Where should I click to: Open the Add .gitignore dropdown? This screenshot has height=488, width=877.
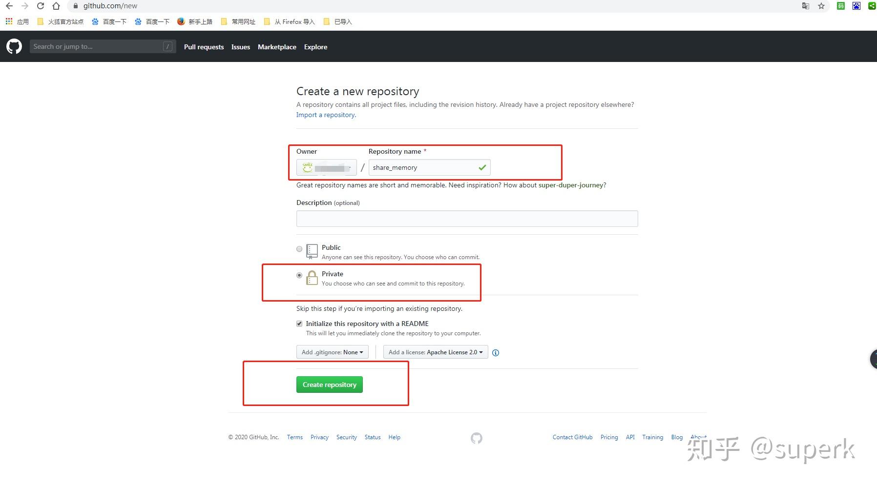click(332, 352)
